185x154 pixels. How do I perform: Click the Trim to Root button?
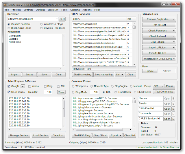click(159, 25)
